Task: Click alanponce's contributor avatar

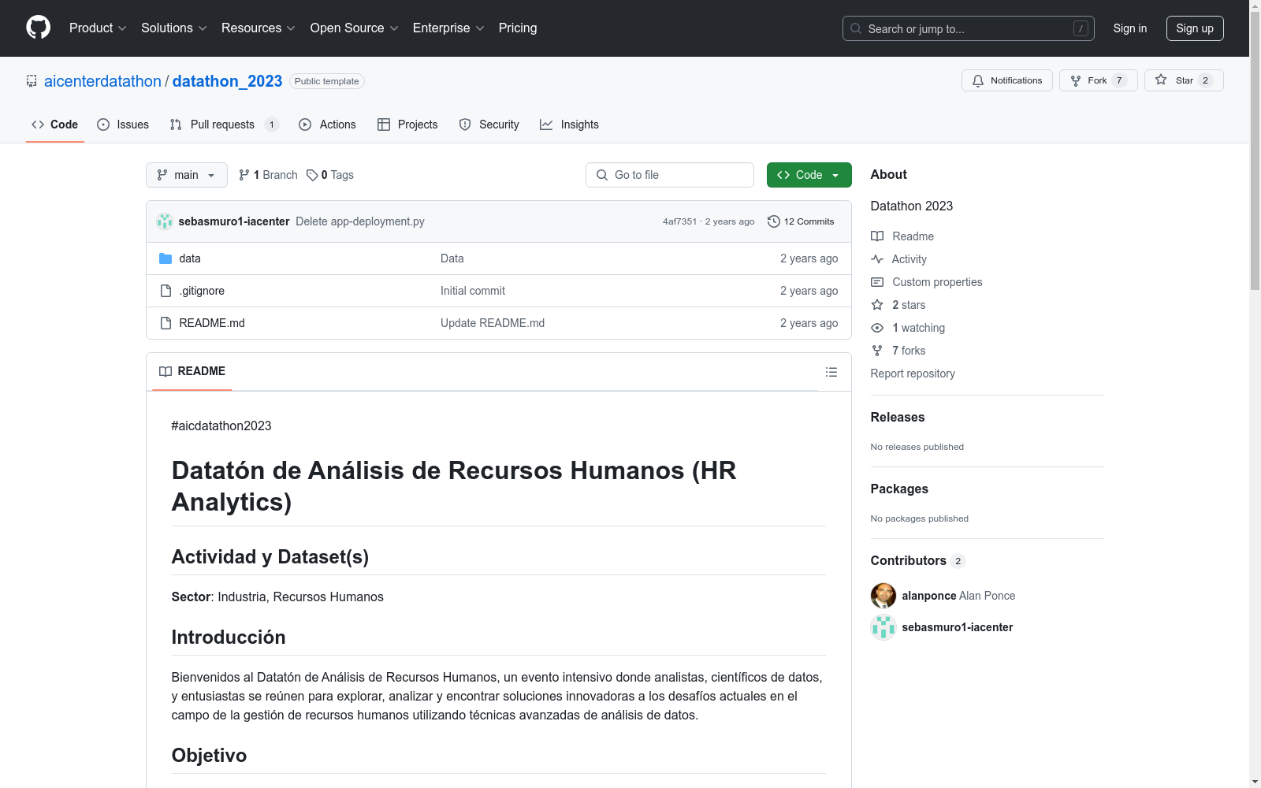Action: point(883,596)
